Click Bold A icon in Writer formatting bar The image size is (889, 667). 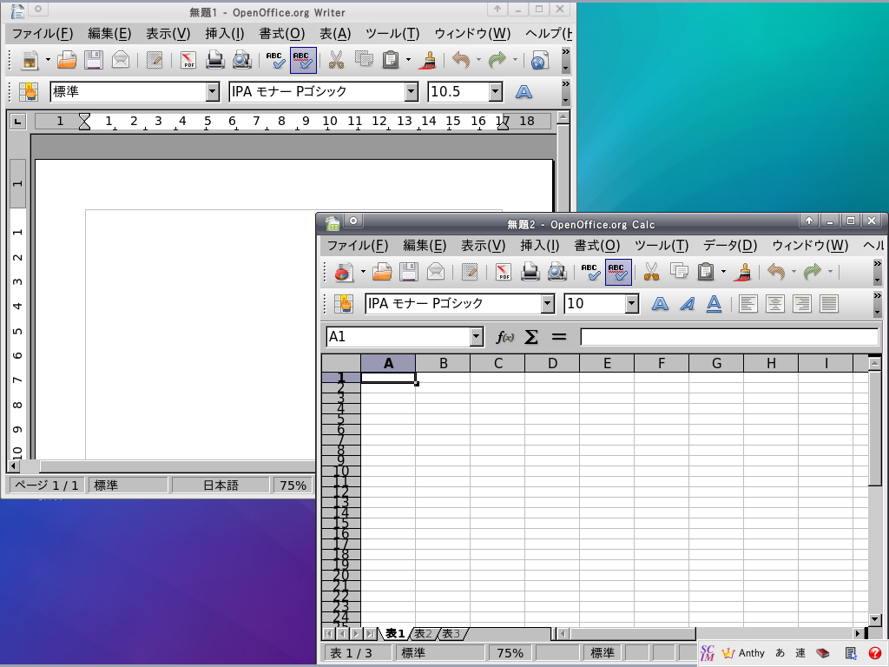[524, 91]
